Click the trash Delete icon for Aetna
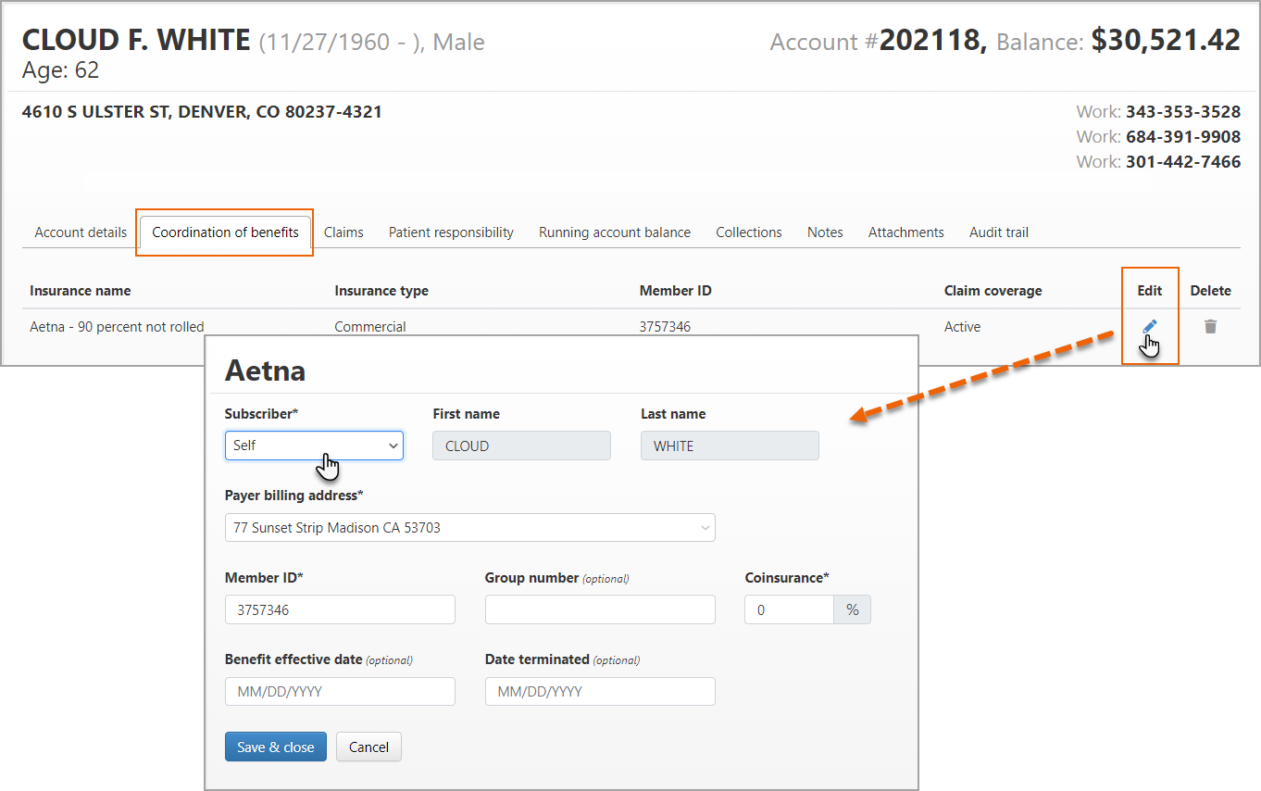 coord(1210,327)
